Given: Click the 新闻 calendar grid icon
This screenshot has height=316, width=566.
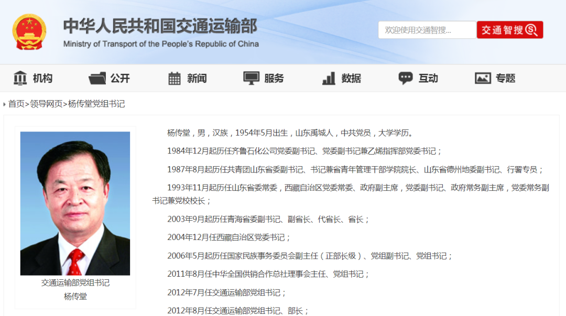Looking at the screenshot, I should [x=175, y=79].
